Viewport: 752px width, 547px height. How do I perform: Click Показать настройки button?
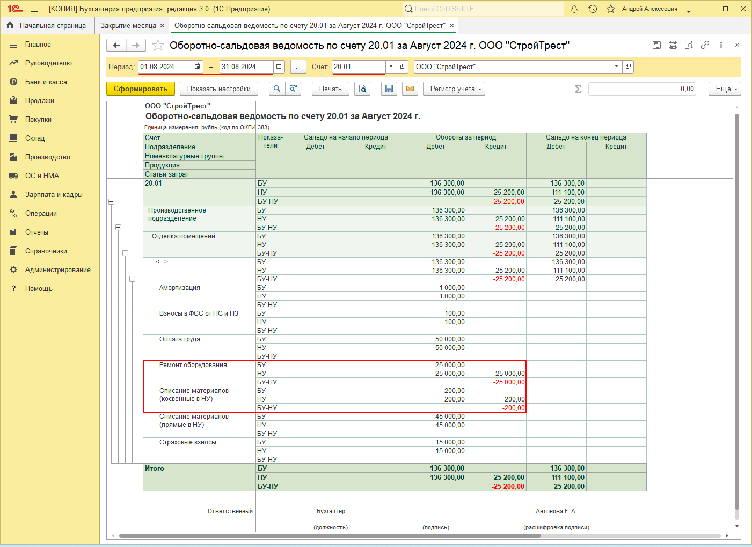click(218, 89)
